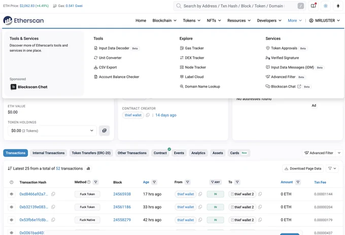The width and height of the screenshot is (345, 235).
Task: Expand the Advanced Filter chevron near tabs
Action: (x=339, y=153)
